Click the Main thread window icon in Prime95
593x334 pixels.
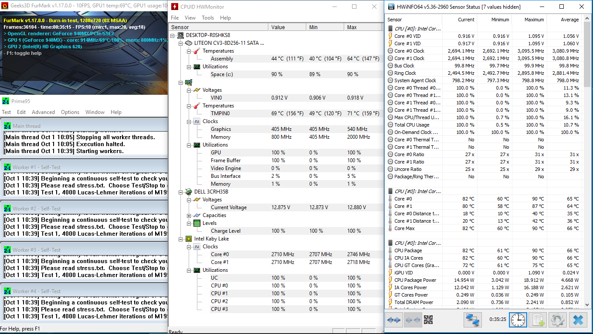7,126
